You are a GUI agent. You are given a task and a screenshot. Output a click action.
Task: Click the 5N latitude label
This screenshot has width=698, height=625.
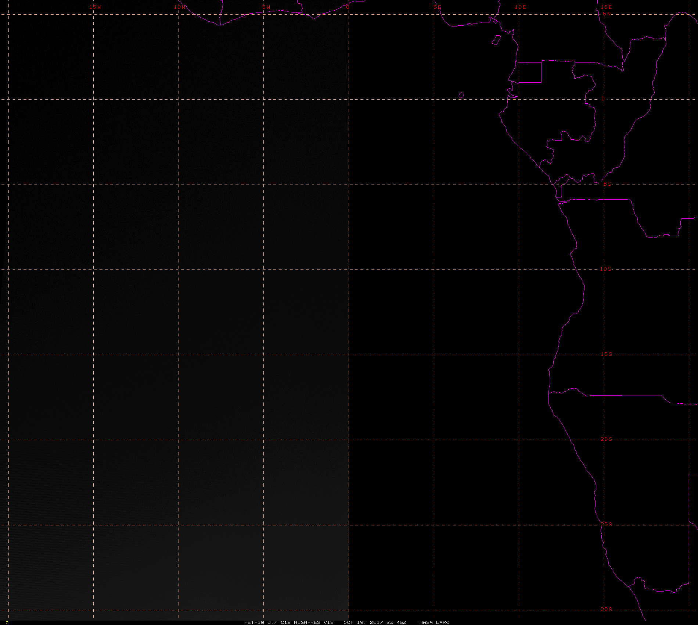pyautogui.click(x=607, y=14)
